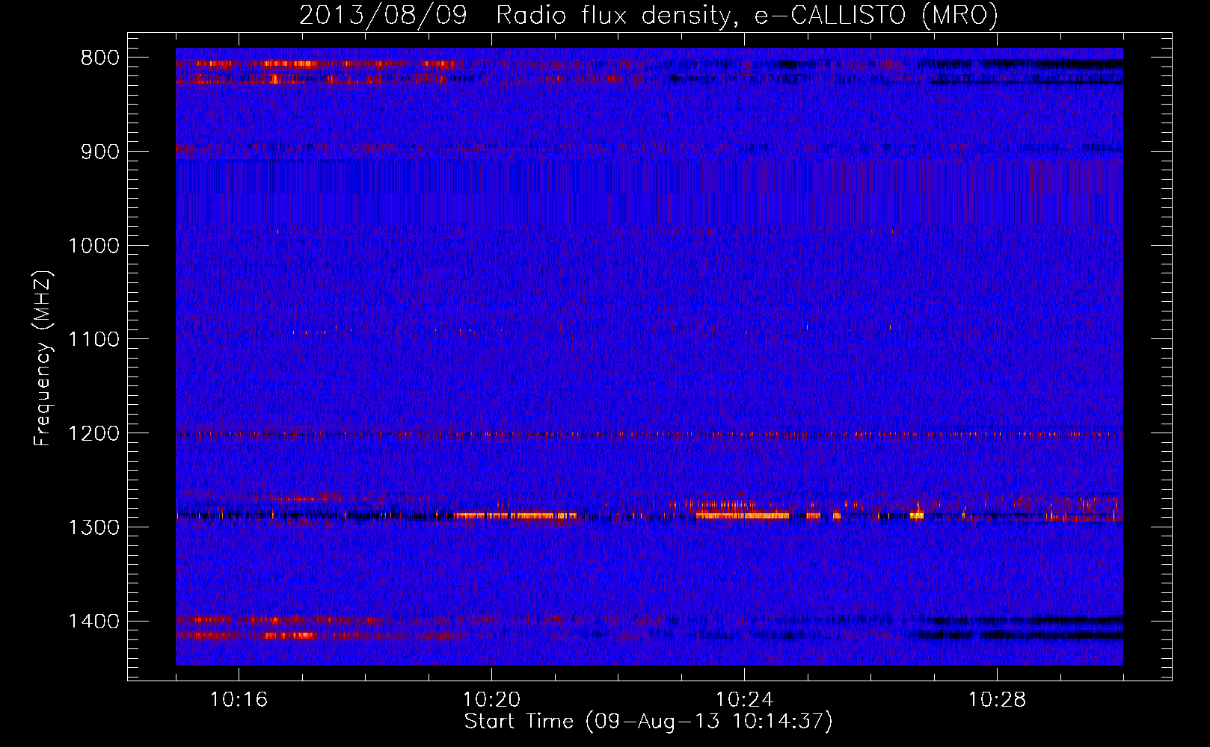Click the 10:16 time tick label
This screenshot has height=747, width=1210.
239,700
